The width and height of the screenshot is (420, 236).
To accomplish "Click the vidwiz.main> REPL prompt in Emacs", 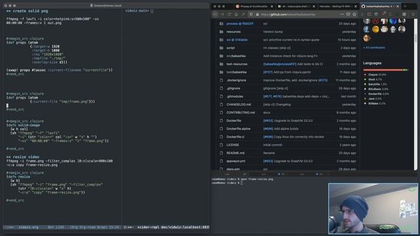I will click(137, 10).
